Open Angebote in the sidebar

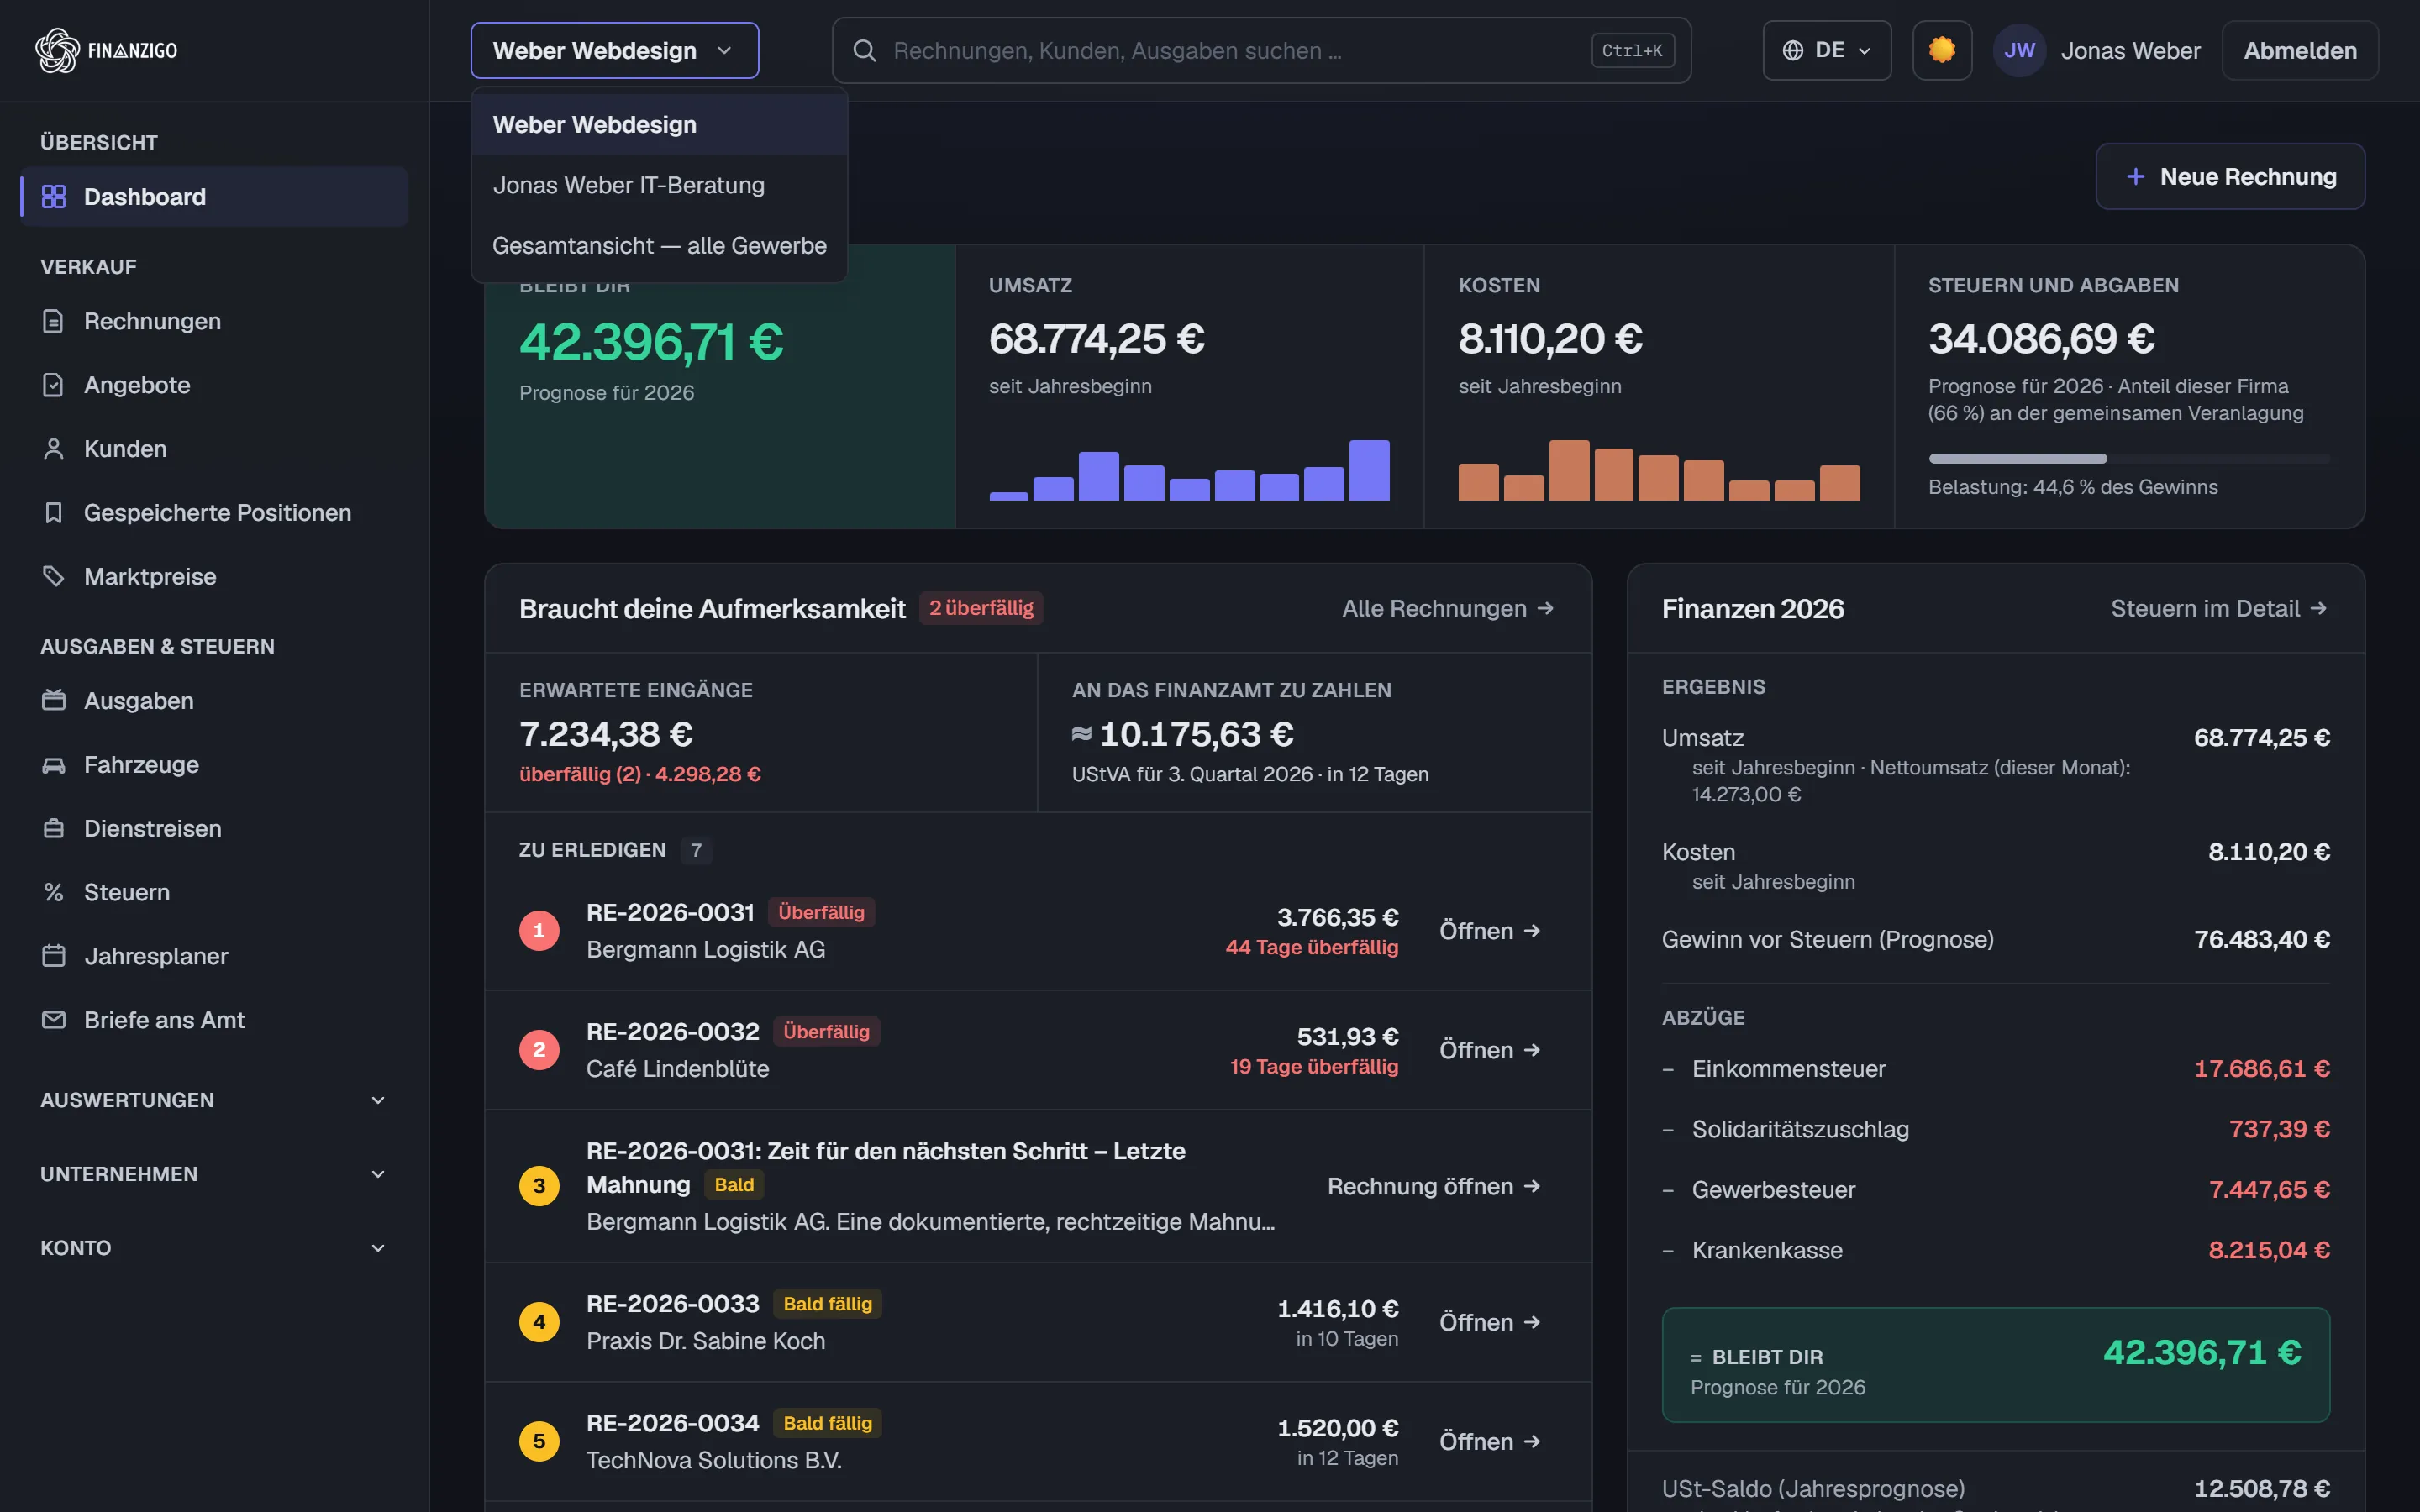click(x=213, y=385)
